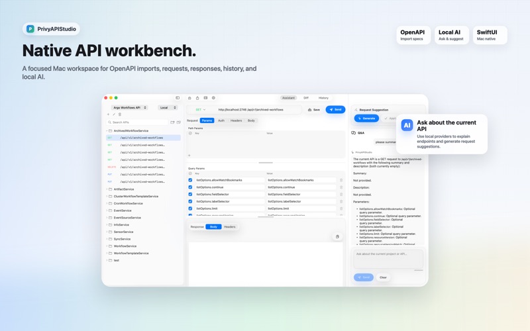Click the third toolbar icon above the URL bar
530x331 pixels.
[x=205, y=98]
